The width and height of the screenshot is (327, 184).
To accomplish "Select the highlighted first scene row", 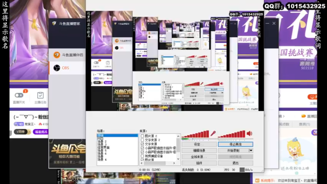I will click(117, 136).
